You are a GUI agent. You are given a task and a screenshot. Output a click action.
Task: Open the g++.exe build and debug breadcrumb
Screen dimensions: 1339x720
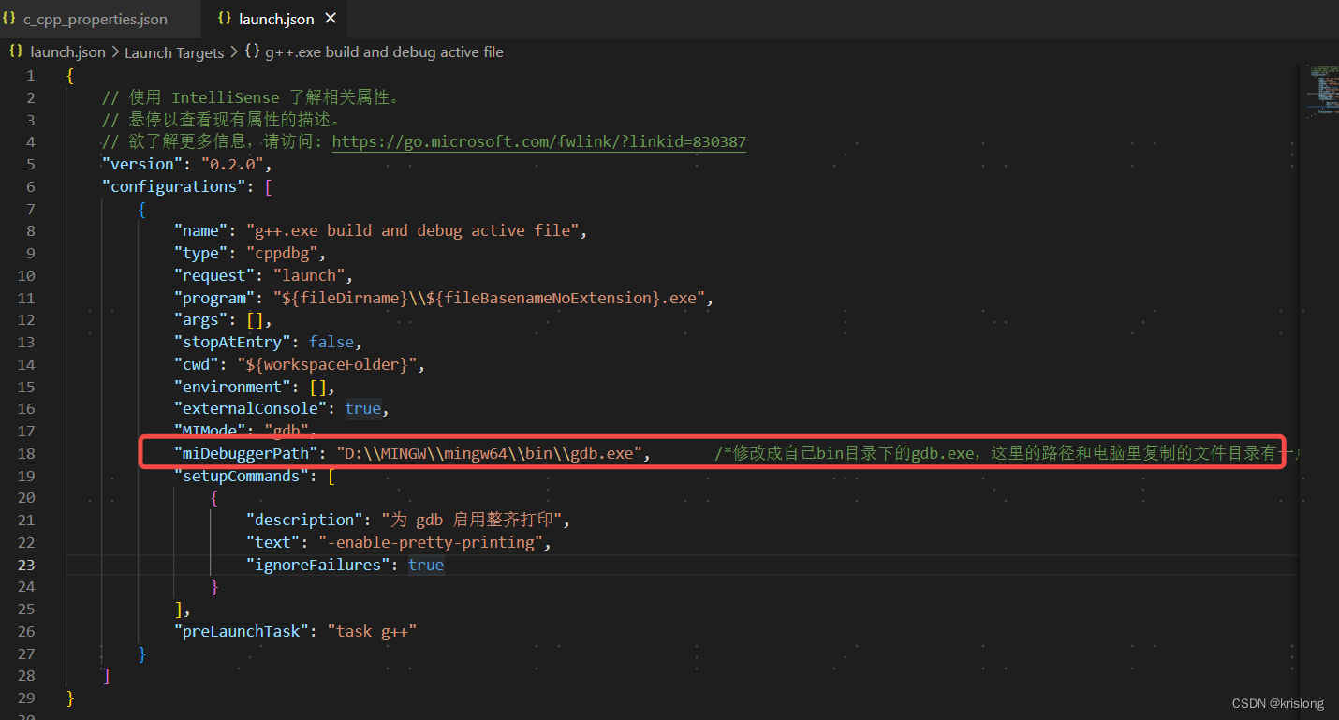[384, 52]
